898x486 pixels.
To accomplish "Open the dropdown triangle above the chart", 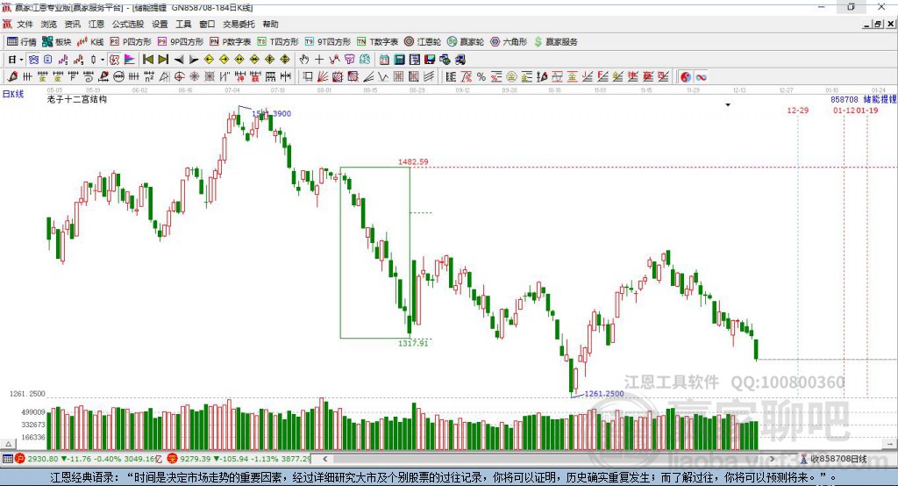I will (x=728, y=105).
